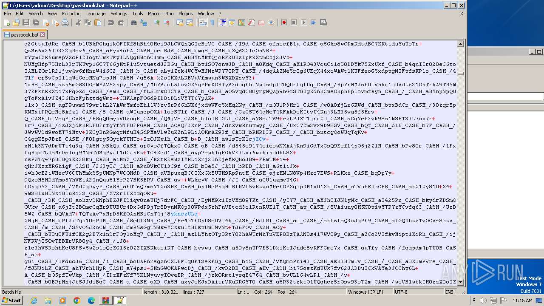Open the ? help menu
Image resolution: width=544 pixels, height=306 pixels.
[x=220, y=14]
